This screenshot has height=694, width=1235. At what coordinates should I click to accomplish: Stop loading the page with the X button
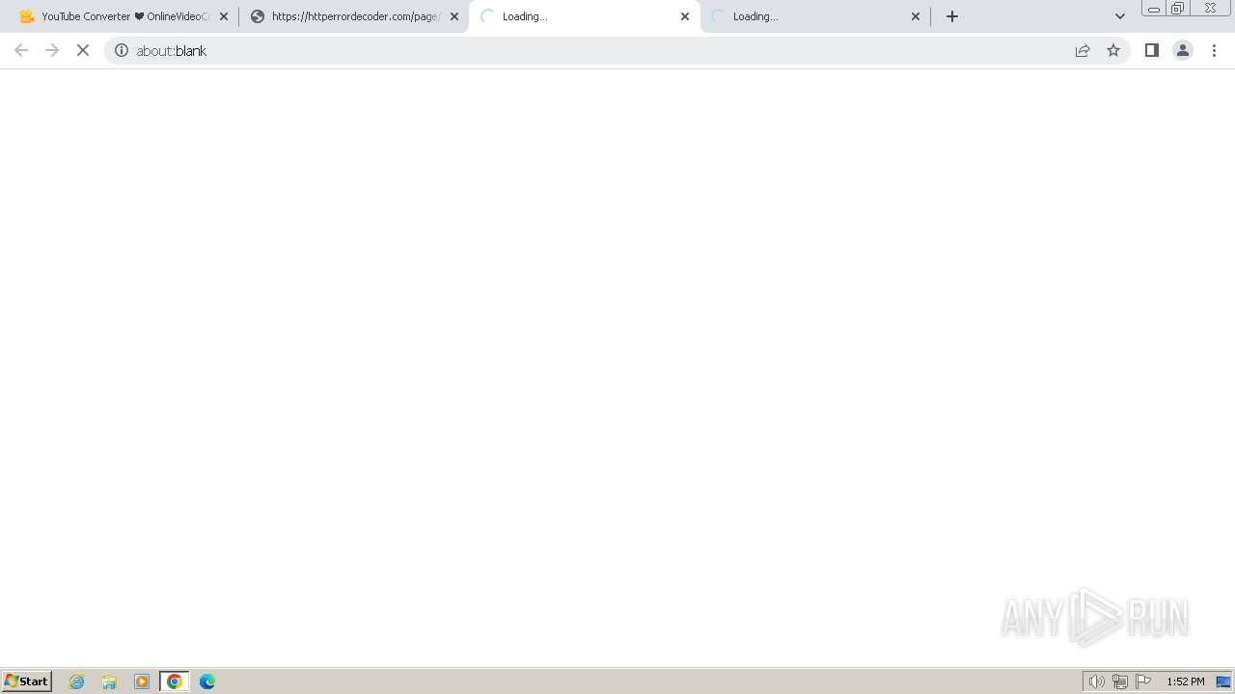coord(83,50)
